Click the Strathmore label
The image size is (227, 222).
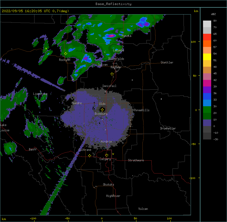pos(136,160)
